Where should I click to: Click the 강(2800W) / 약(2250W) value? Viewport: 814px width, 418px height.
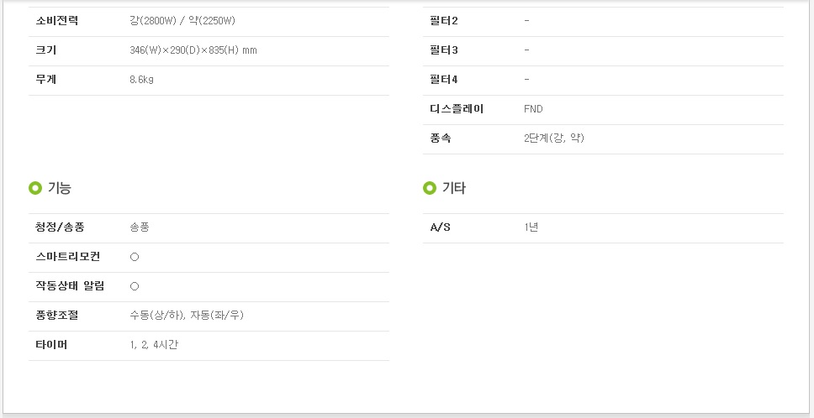coord(182,20)
